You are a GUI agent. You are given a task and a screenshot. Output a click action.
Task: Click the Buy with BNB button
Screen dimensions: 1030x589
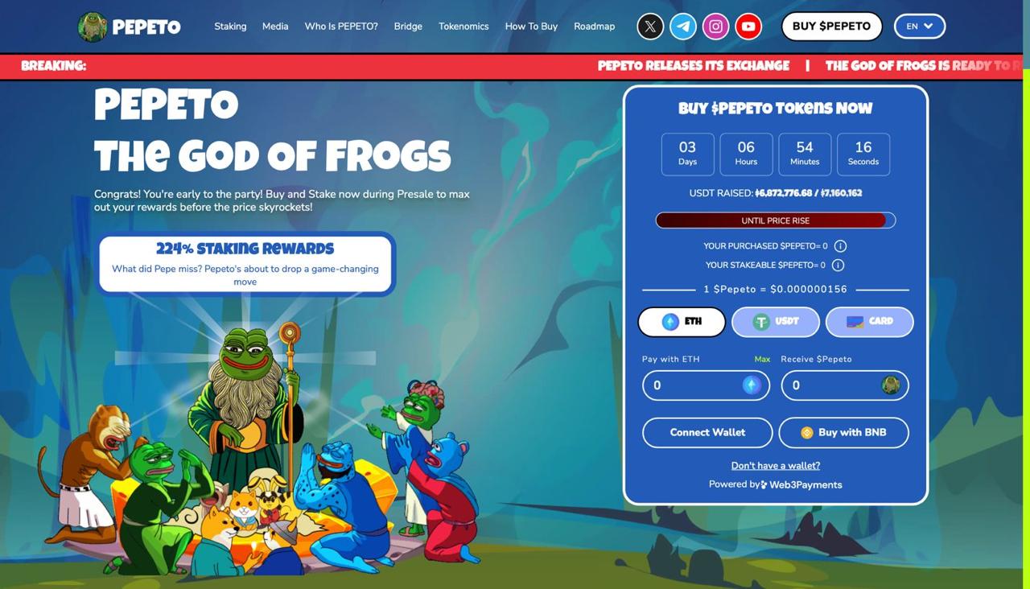tap(843, 432)
